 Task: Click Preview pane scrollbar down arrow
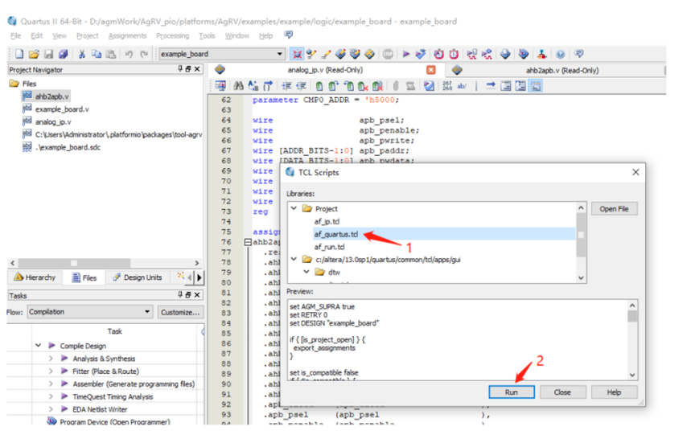click(x=632, y=375)
